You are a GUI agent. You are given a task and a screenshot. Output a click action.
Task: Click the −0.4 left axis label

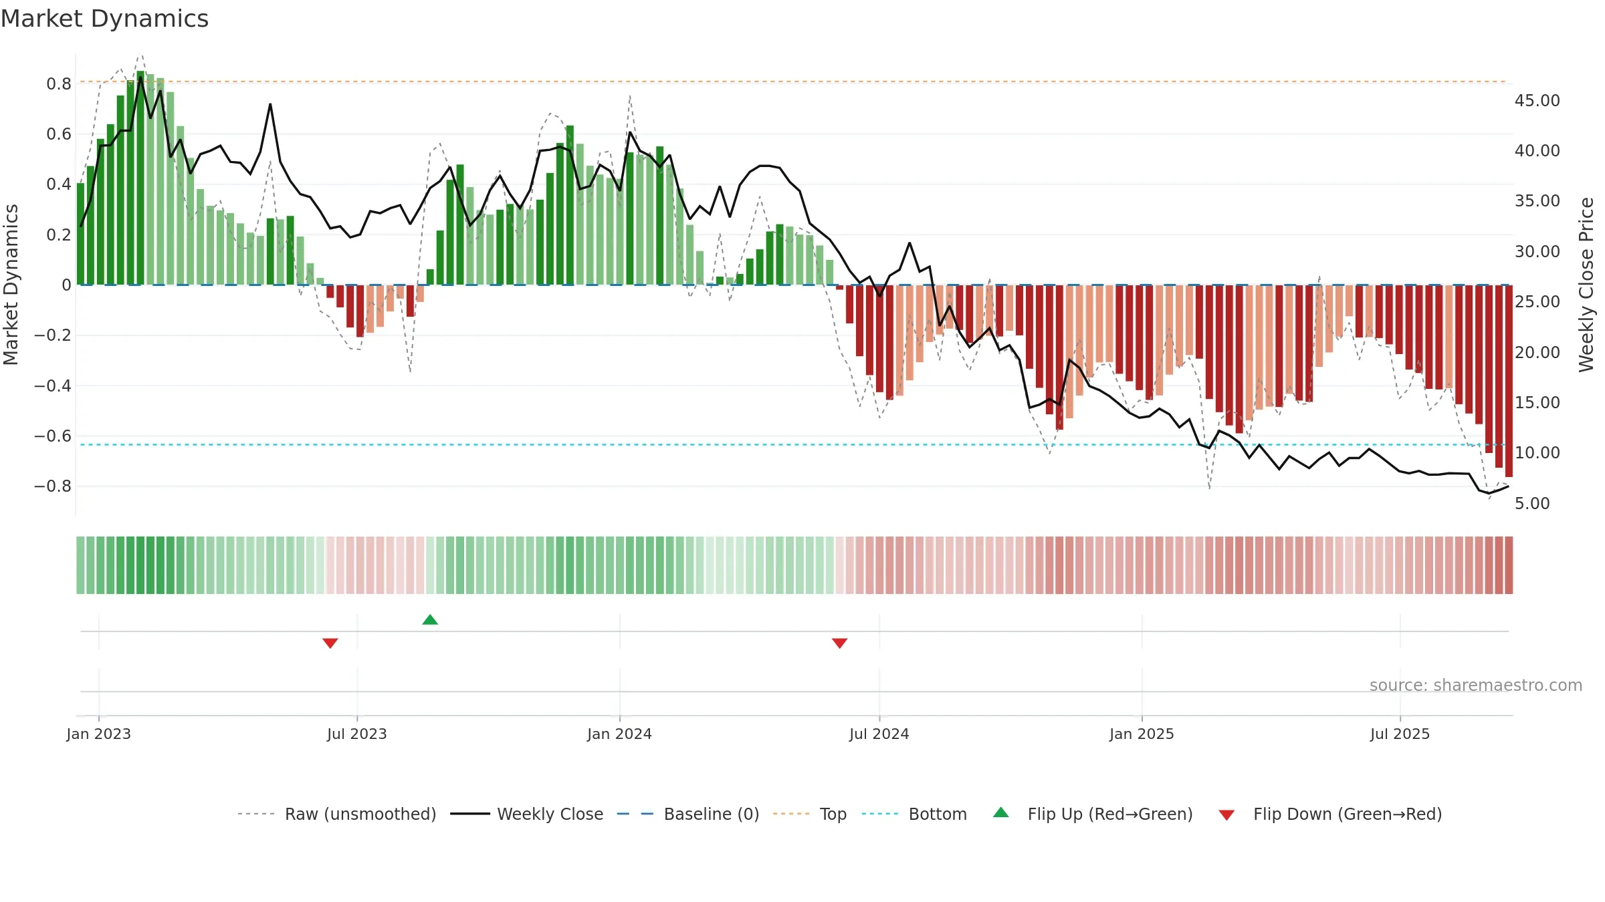[x=53, y=386]
